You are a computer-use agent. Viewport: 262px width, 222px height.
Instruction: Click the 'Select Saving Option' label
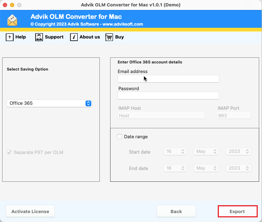click(x=27, y=69)
